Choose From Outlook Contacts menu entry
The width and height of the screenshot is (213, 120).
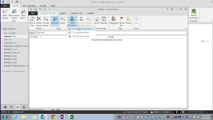point(82,29)
